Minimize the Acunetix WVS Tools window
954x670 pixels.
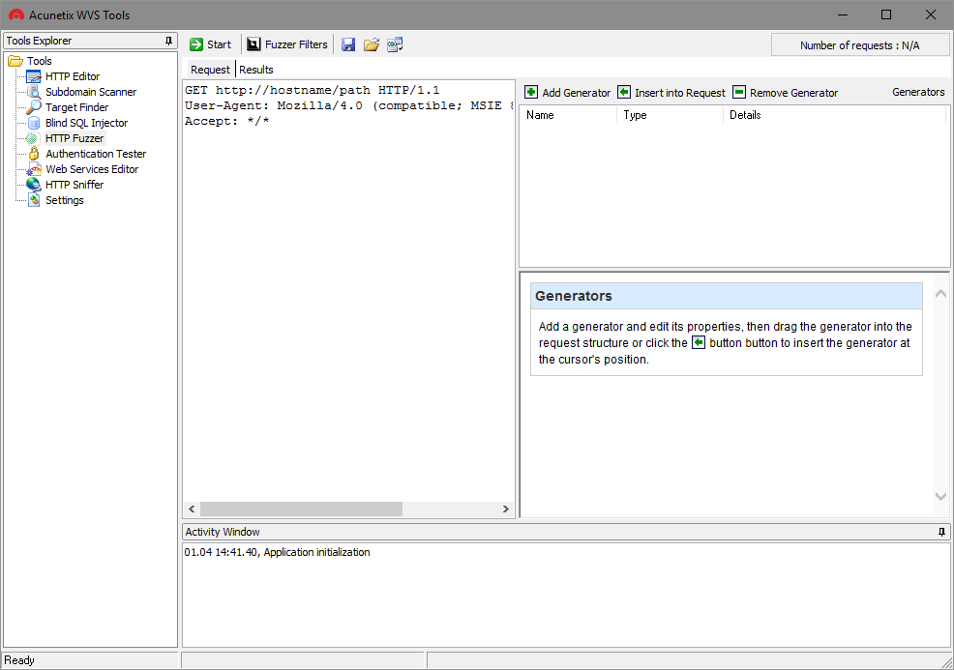click(x=842, y=15)
